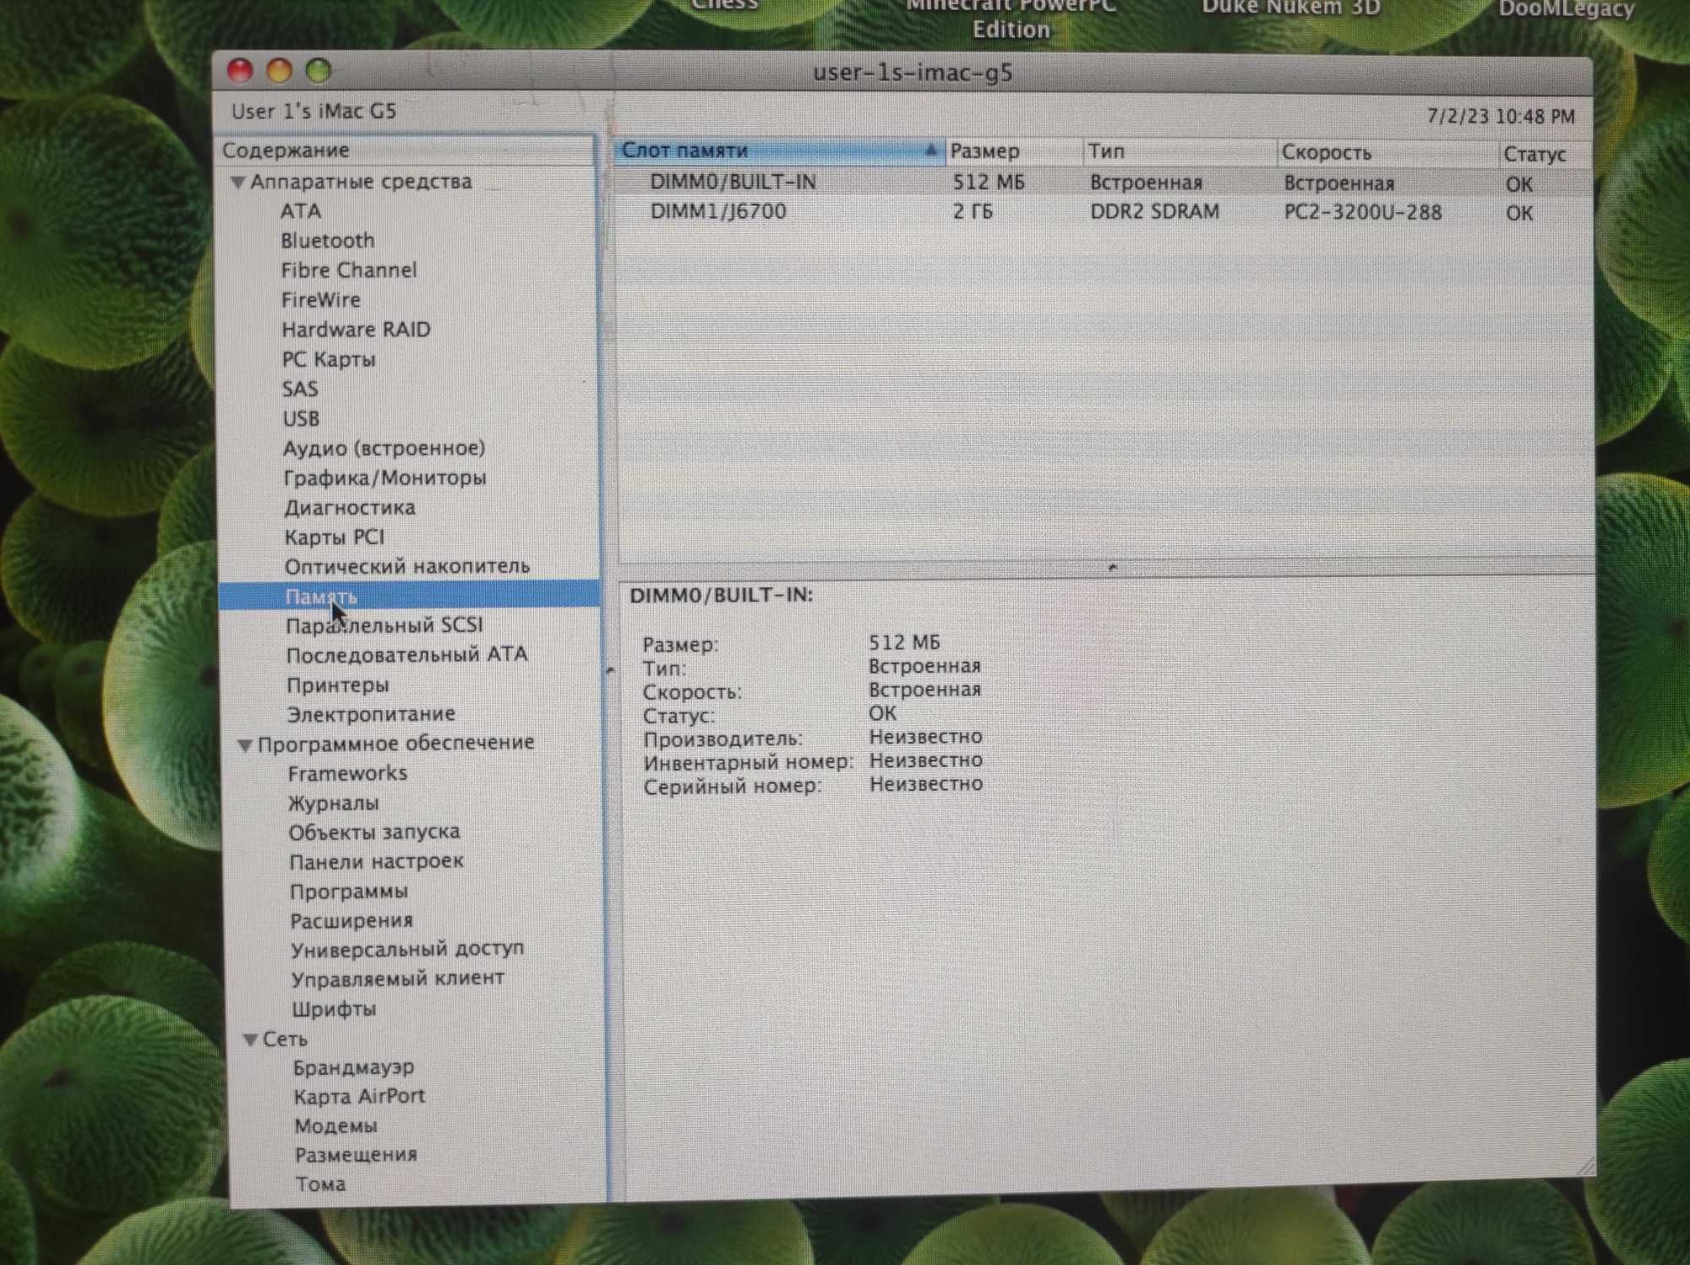This screenshot has width=1690, height=1265.
Task: Click the window resize grip corner
Action: point(1585,1166)
